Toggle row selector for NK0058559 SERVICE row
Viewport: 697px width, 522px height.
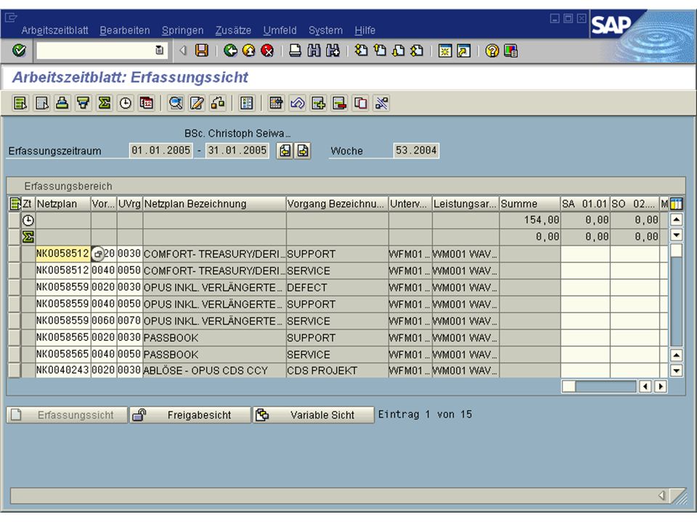[15, 321]
